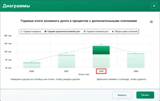This screenshot has height=101, width=160.
Task: Click the chart title Годовые итоги основного долга
Action: [79, 21]
